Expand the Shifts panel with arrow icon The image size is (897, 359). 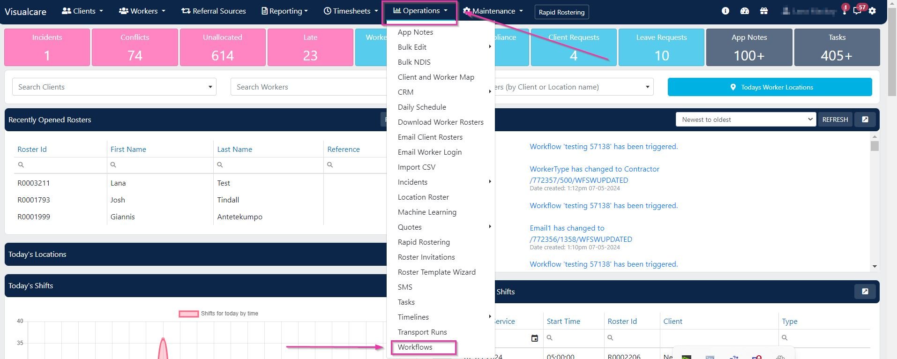pyautogui.click(x=865, y=292)
